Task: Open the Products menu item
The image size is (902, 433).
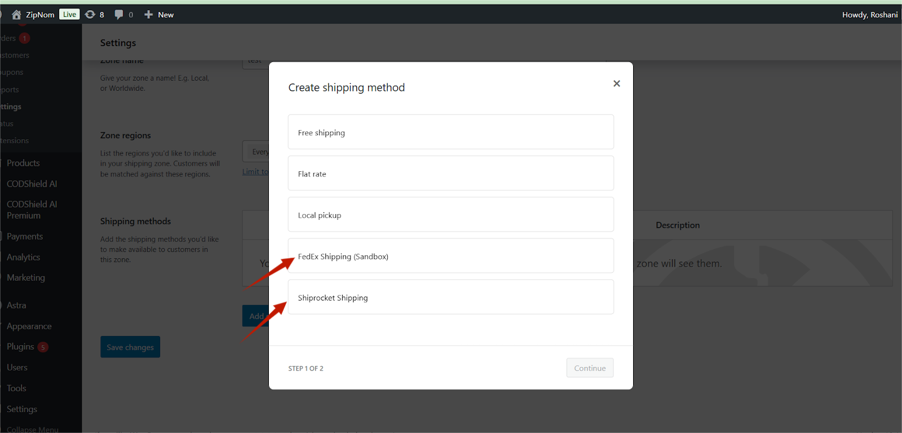Action: pyautogui.click(x=23, y=163)
